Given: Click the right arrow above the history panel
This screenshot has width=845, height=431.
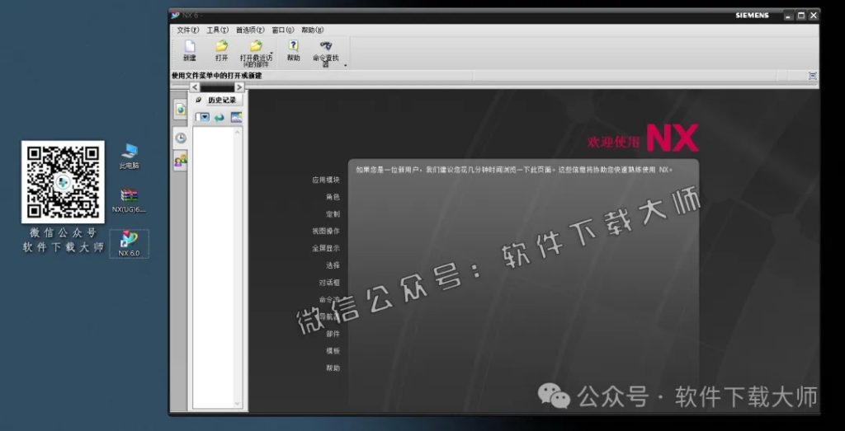Looking at the screenshot, I should pos(239,87).
